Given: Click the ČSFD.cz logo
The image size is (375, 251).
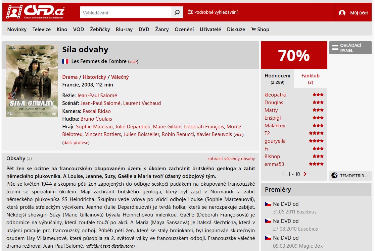Looking at the screenshot, I should pos(35,12).
